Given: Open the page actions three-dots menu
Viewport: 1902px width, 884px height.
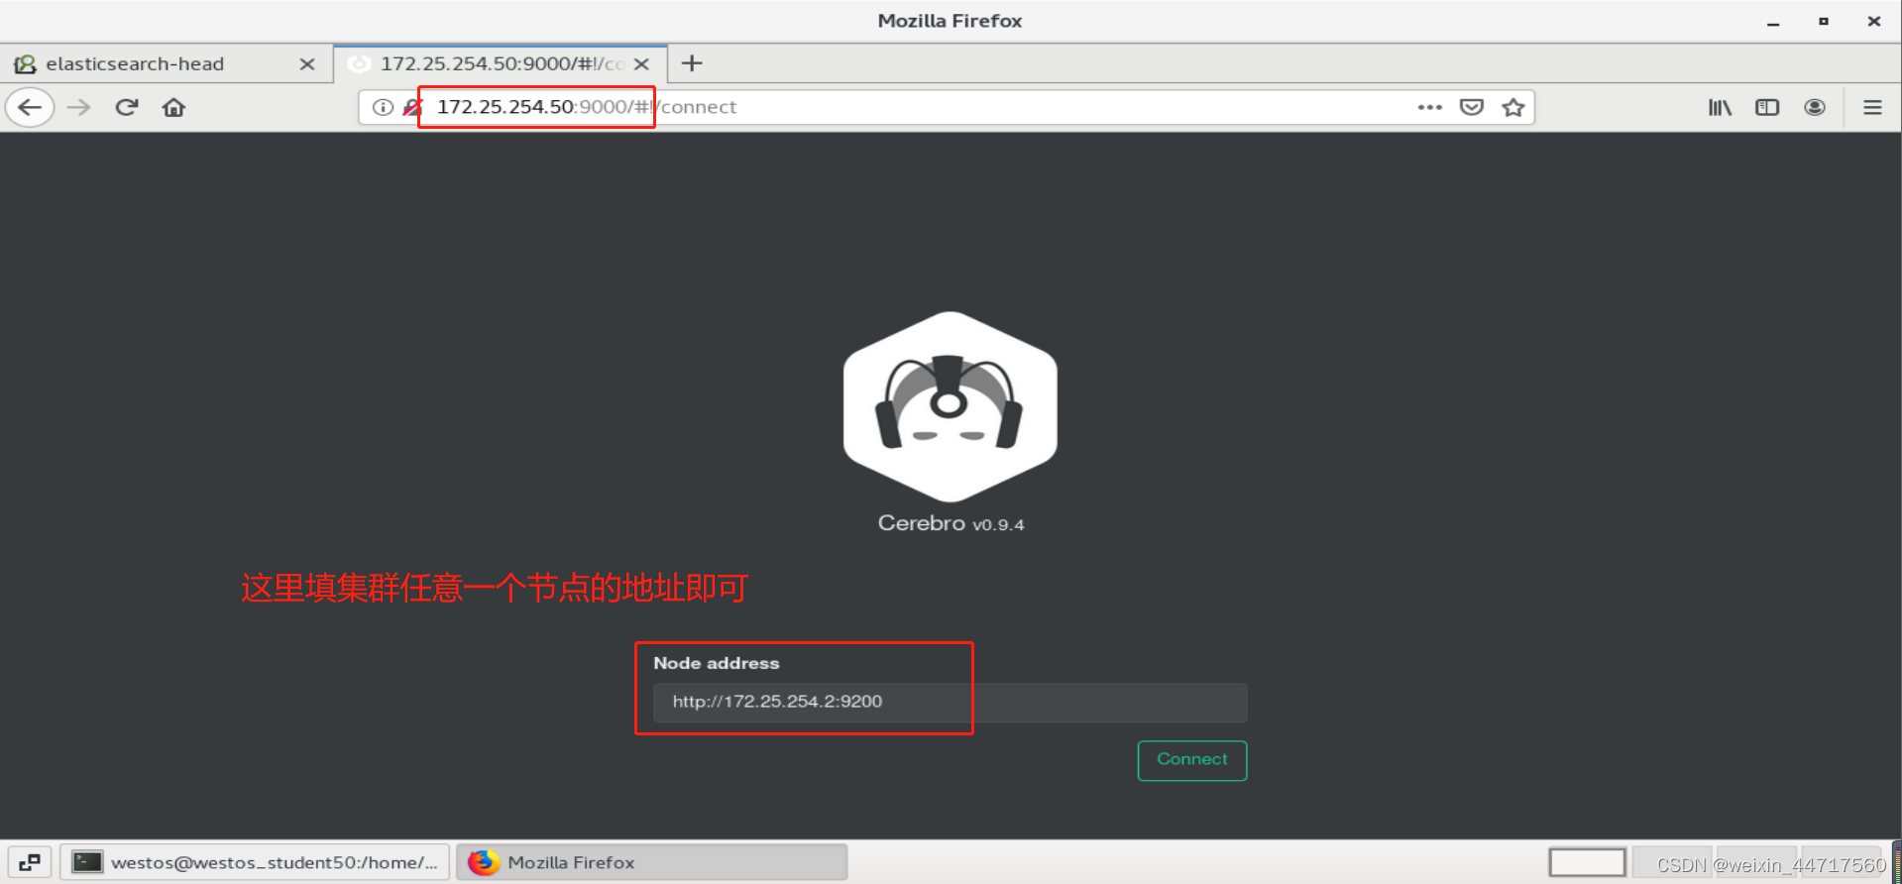Looking at the screenshot, I should [1429, 107].
